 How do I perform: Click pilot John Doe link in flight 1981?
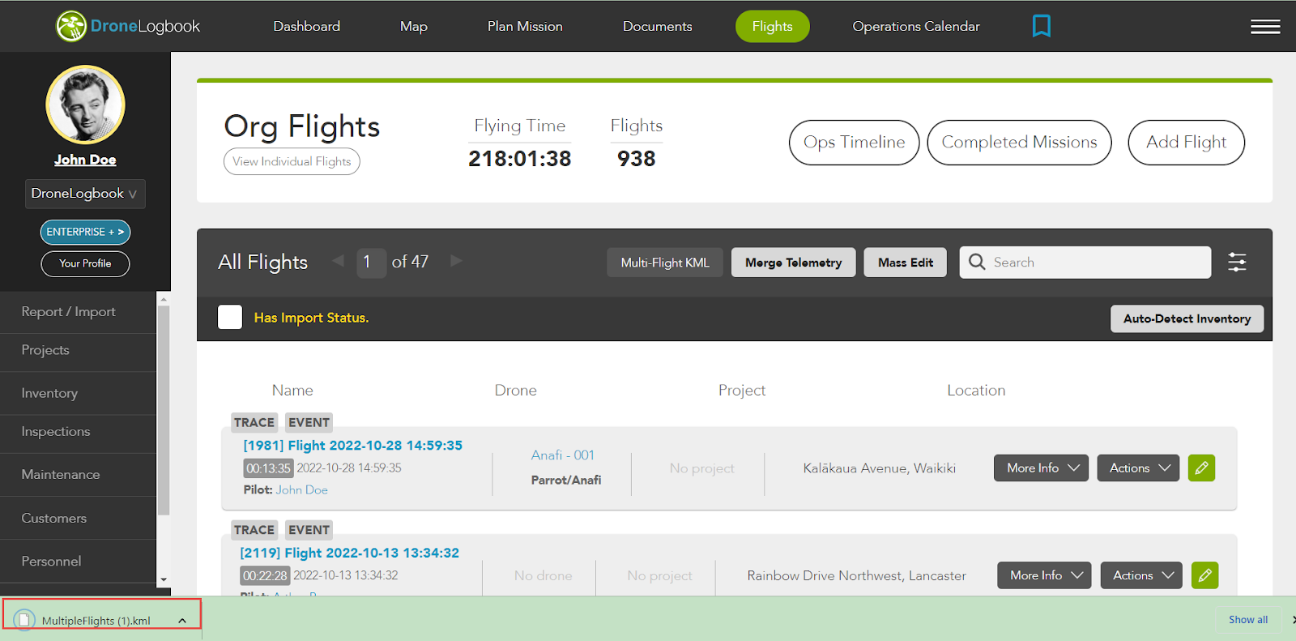[x=302, y=489]
